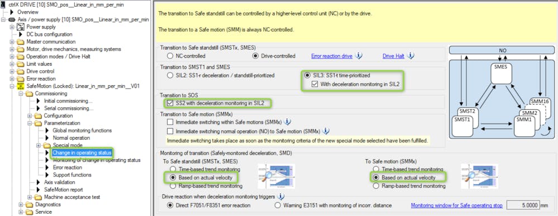Click the 5.0000 mm monitoring window field
Viewport: 558px width, 216px height.
click(527, 205)
